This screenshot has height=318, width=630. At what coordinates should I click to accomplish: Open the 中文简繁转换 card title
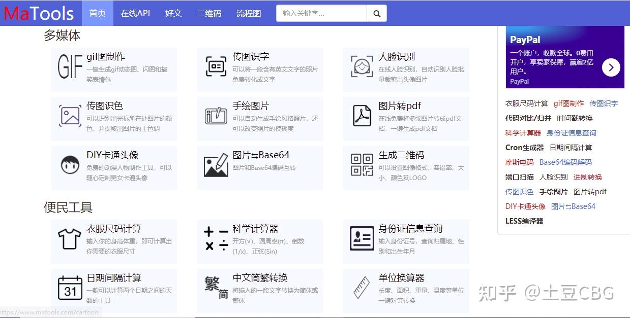pos(260,278)
